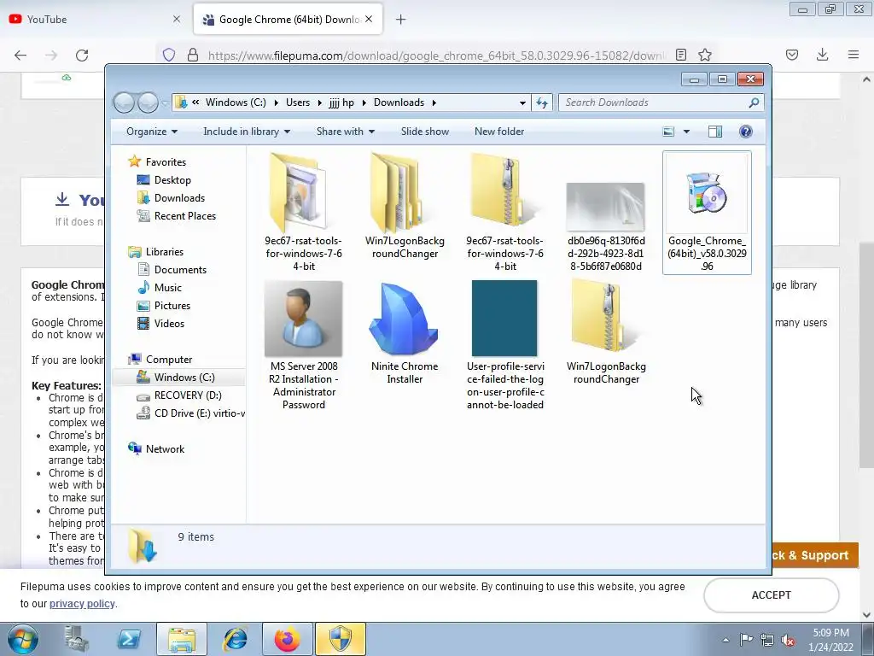Image resolution: width=874 pixels, height=656 pixels.
Task: Save page to Pocket
Action: tap(792, 55)
